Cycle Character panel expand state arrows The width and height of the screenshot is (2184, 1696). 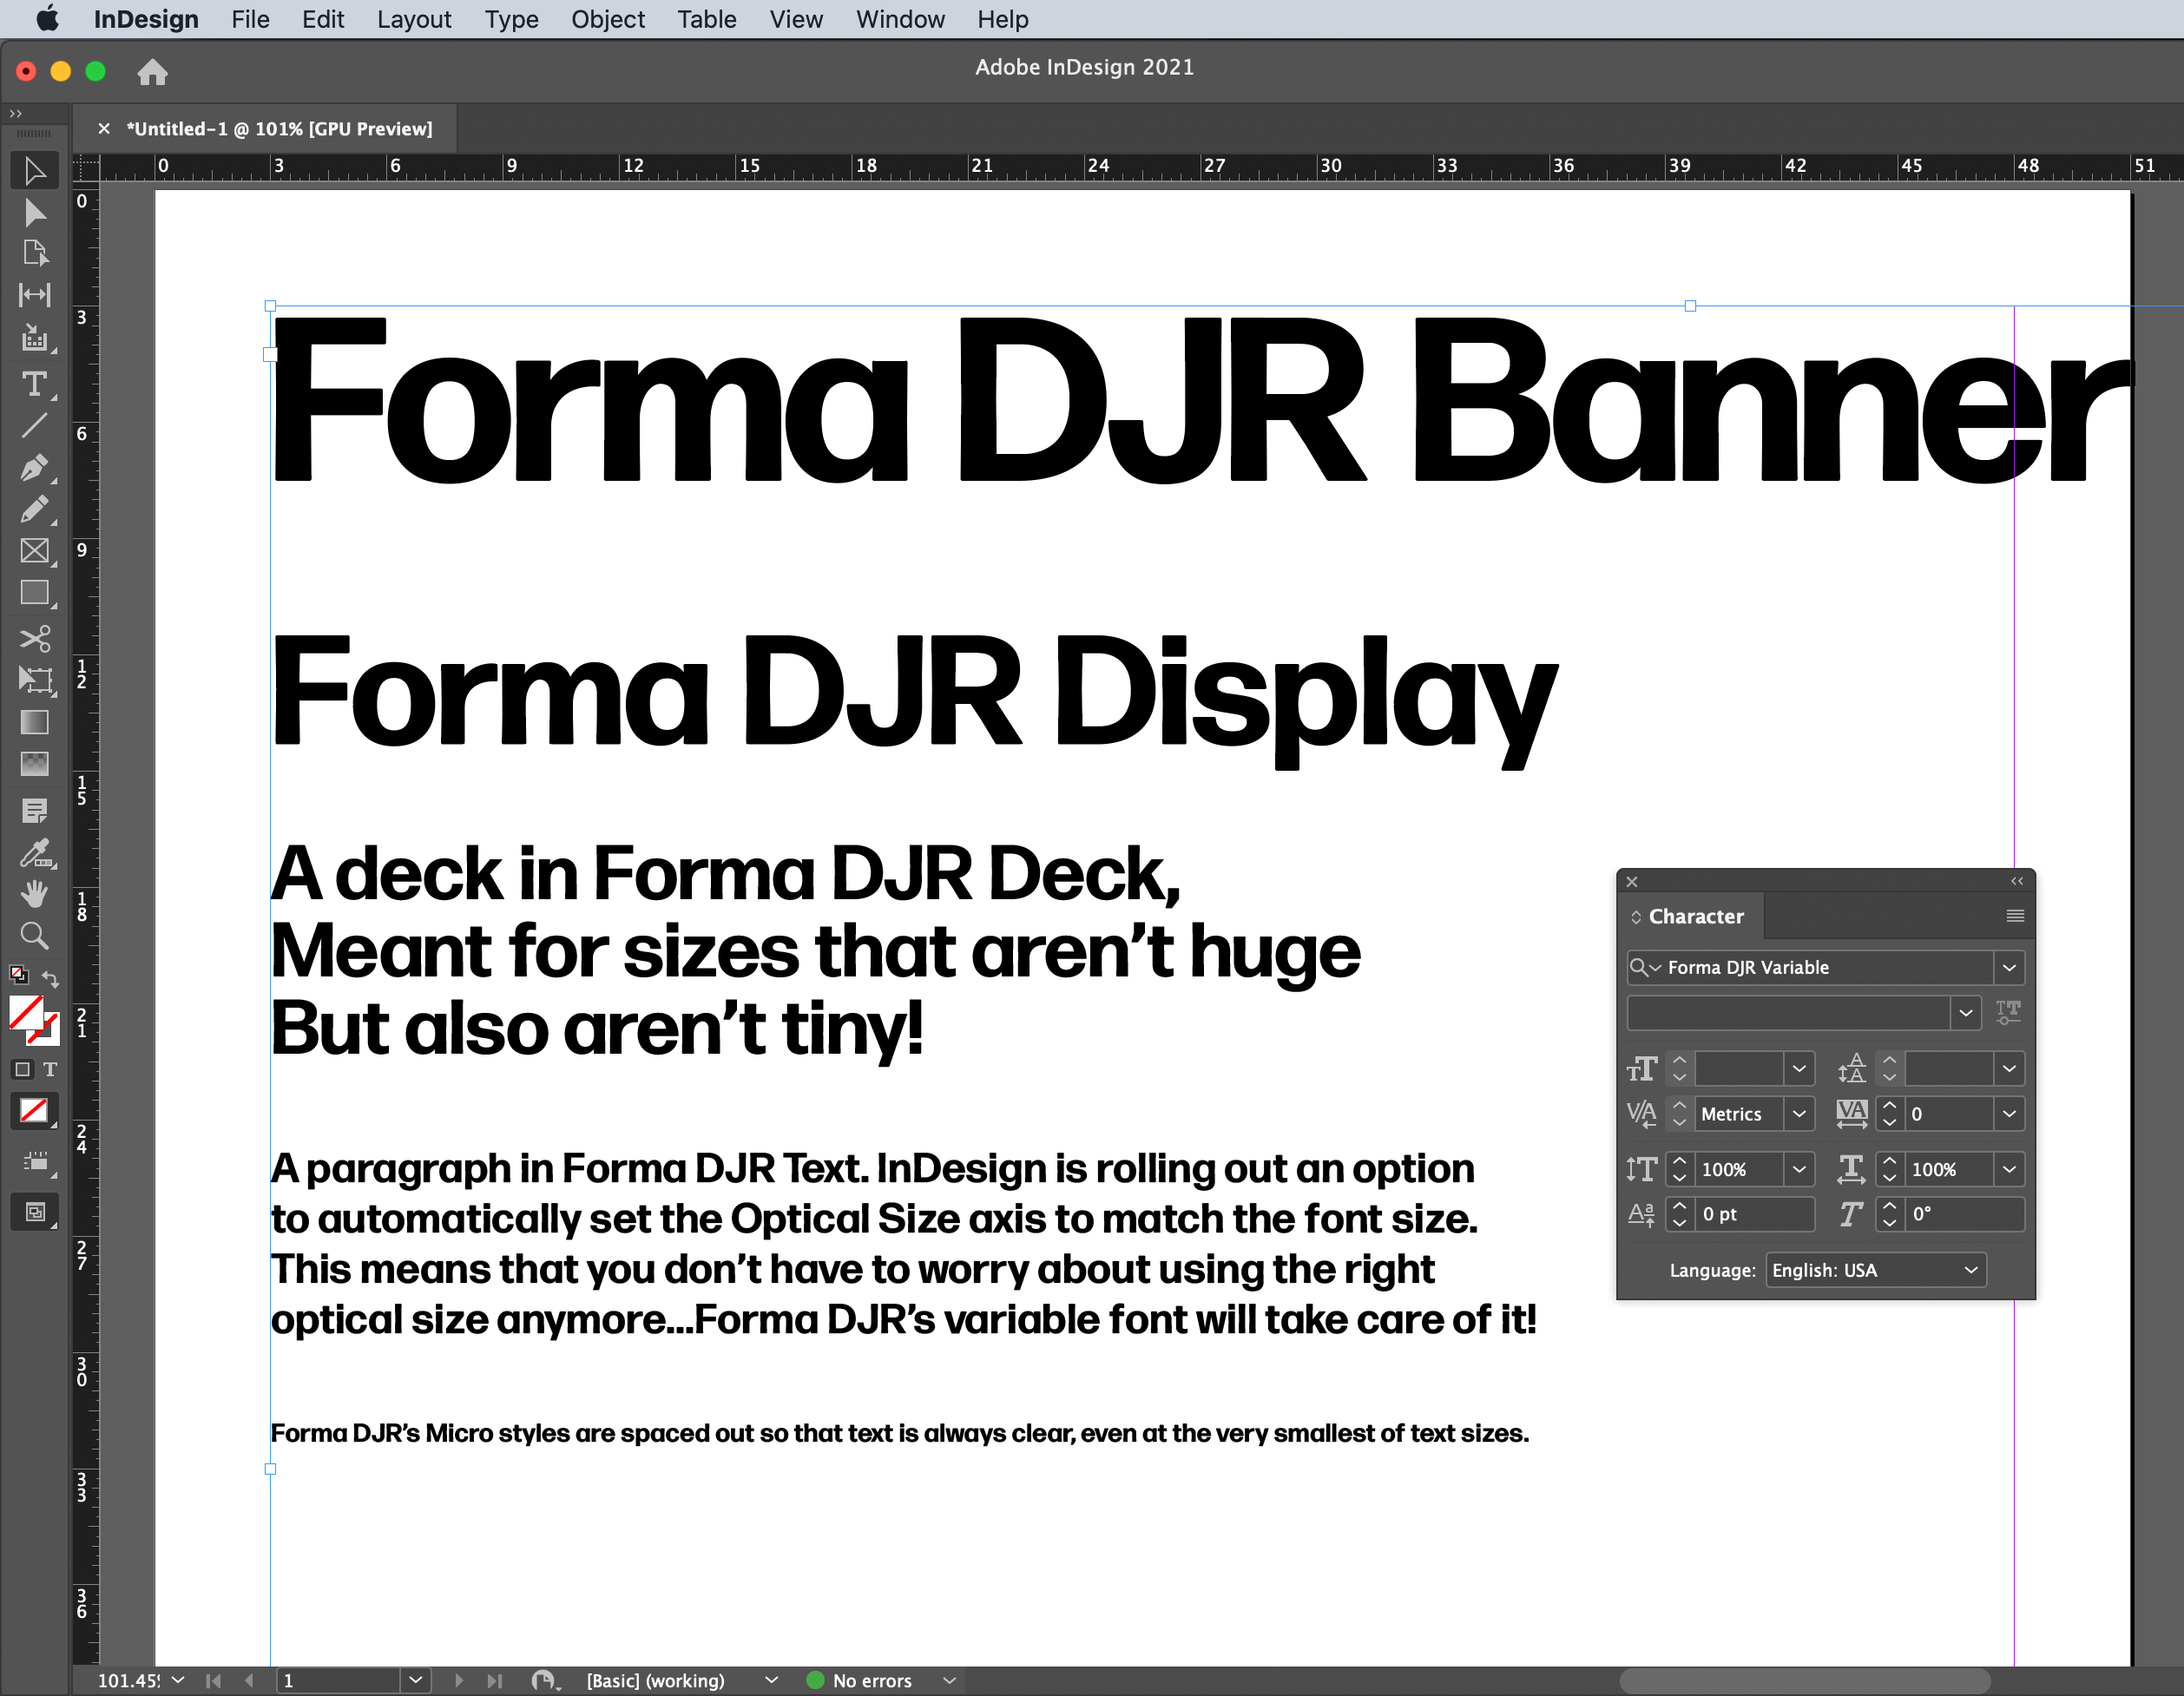(x=1636, y=917)
